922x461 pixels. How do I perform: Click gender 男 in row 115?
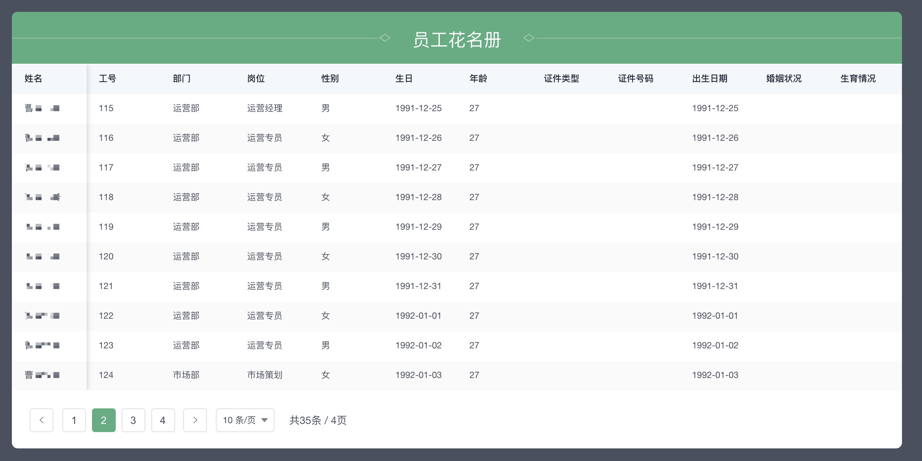point(326,108)
